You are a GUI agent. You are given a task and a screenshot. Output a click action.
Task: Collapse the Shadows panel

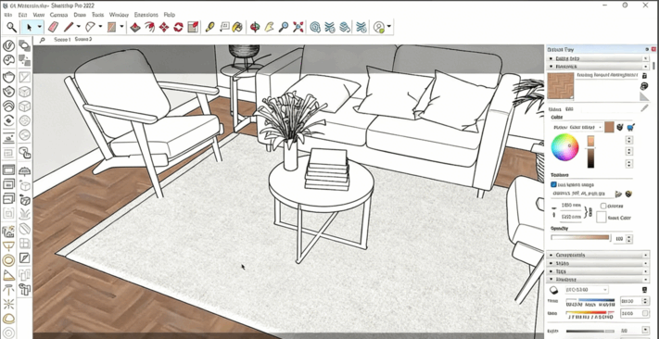599,280
